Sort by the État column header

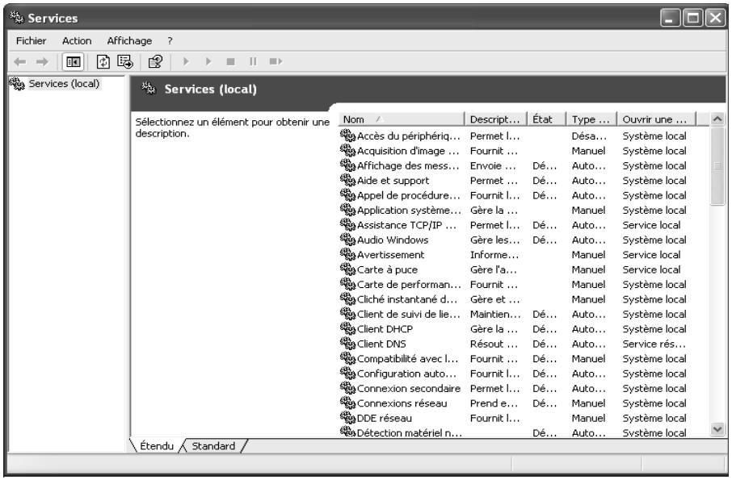[547, 119]
